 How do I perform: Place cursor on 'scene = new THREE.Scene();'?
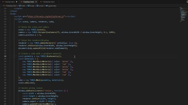(x=32, y=30)
